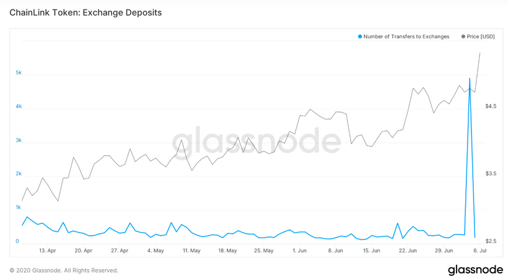Click the blue legend dot for Transfers
Viewport: 508px width, 279px height.
tap(360, 36)
